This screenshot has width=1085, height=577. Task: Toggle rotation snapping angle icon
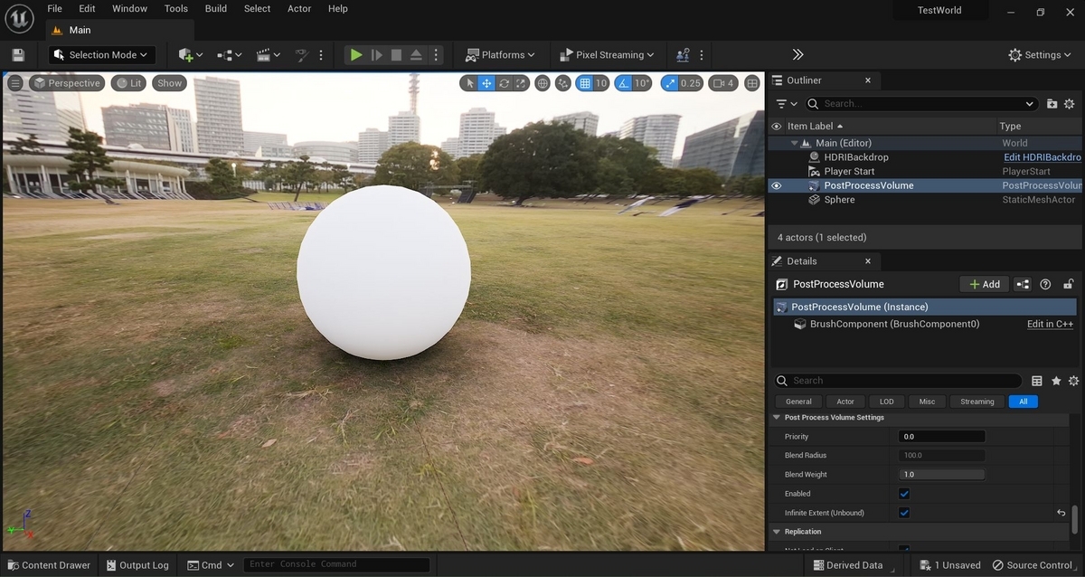click(x=623, y=83)
